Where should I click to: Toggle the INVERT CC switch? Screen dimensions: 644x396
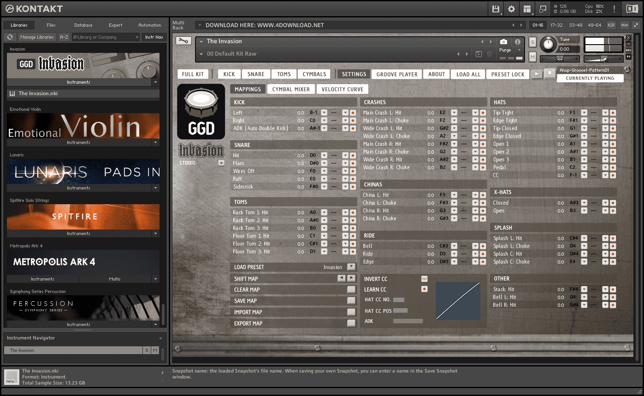click(424, 279)
